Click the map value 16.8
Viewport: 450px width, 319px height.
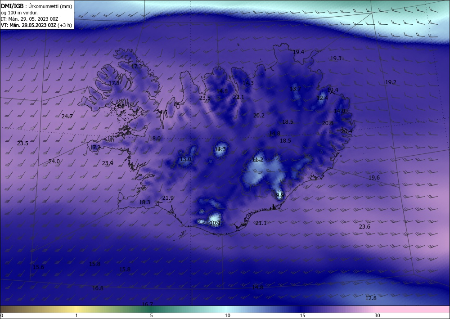(98, 288)
